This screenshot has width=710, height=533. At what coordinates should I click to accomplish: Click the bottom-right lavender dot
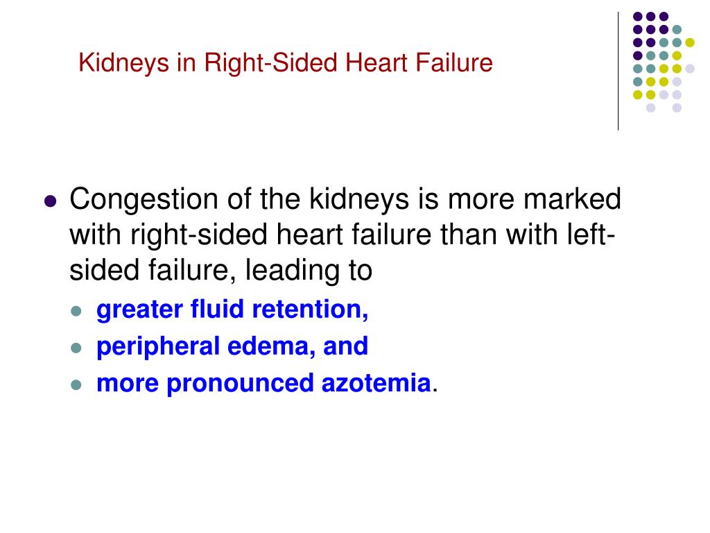(677, 108)
